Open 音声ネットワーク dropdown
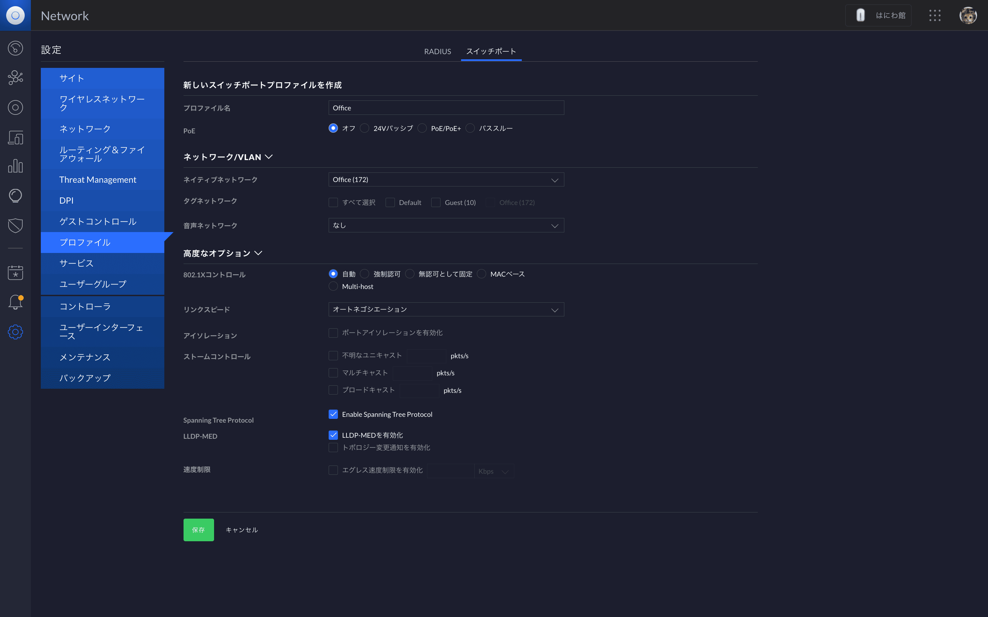This screenshot has width=988, height=617. click(446, 225)
